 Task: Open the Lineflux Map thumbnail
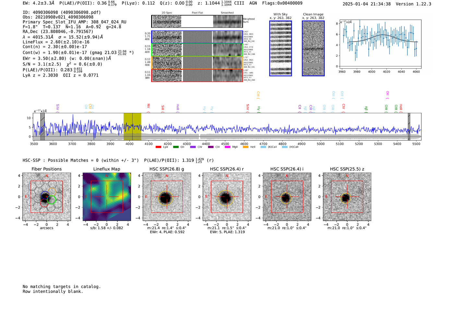tap(107, 197)
